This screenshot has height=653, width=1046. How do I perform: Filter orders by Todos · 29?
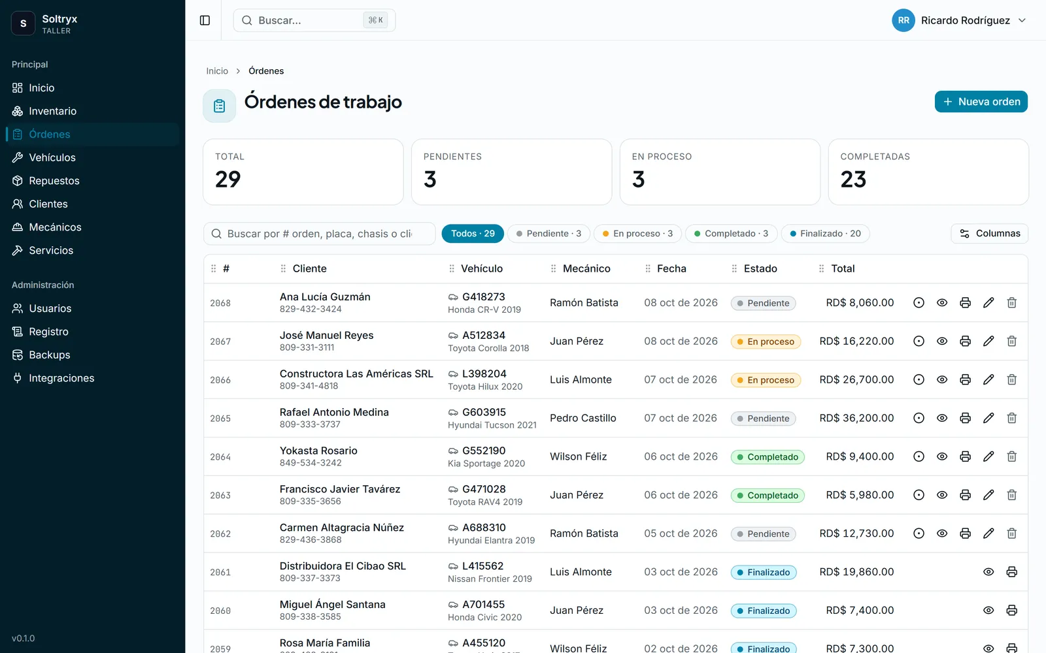click(473, 234)
